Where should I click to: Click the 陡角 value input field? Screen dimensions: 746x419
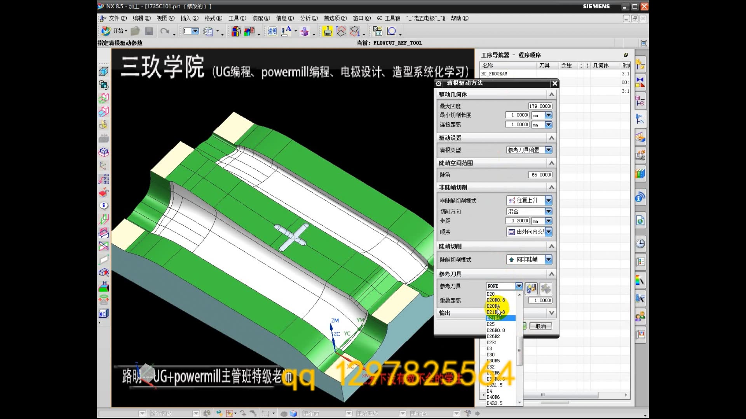540,175
